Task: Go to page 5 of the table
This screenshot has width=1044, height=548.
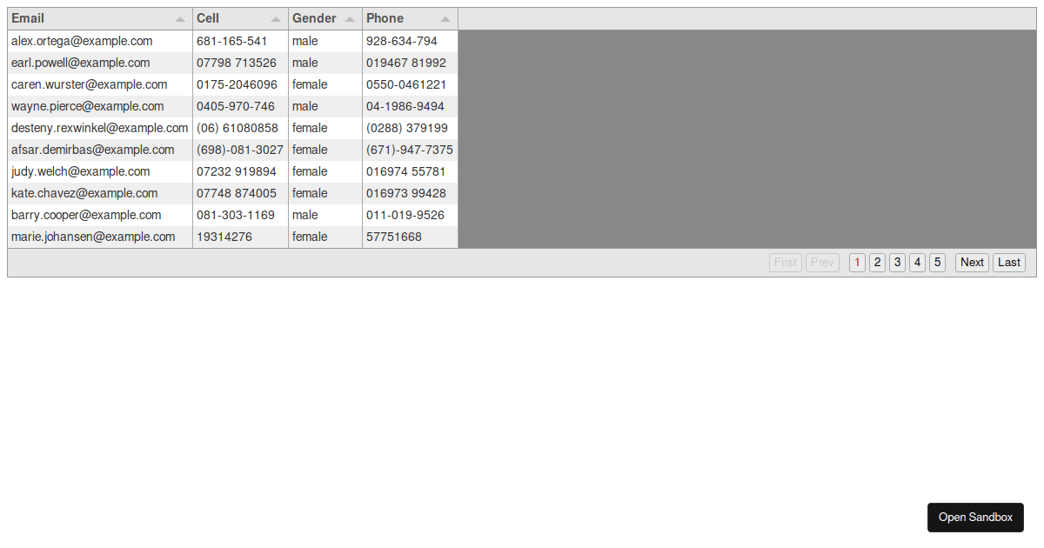Action: tap(937, 262)
